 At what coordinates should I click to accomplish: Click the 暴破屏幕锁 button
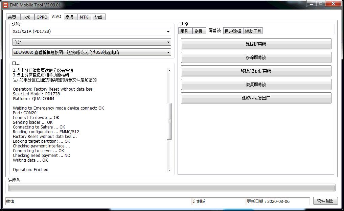(x=256, y=44)
